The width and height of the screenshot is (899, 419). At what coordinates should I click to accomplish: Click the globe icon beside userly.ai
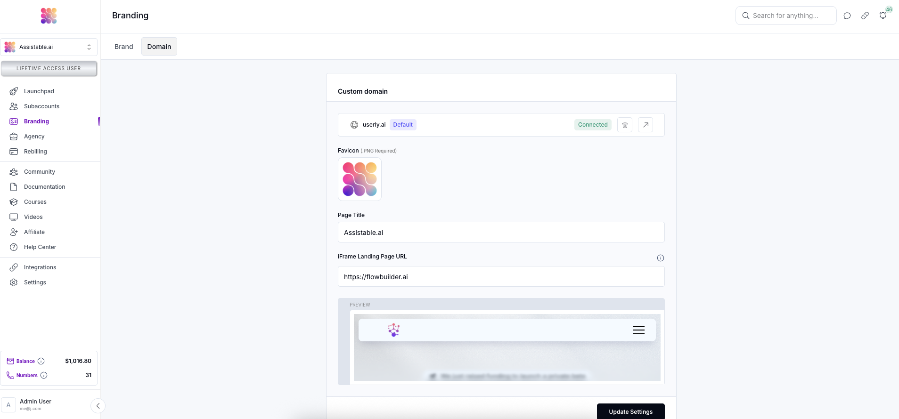click(354, 125)
